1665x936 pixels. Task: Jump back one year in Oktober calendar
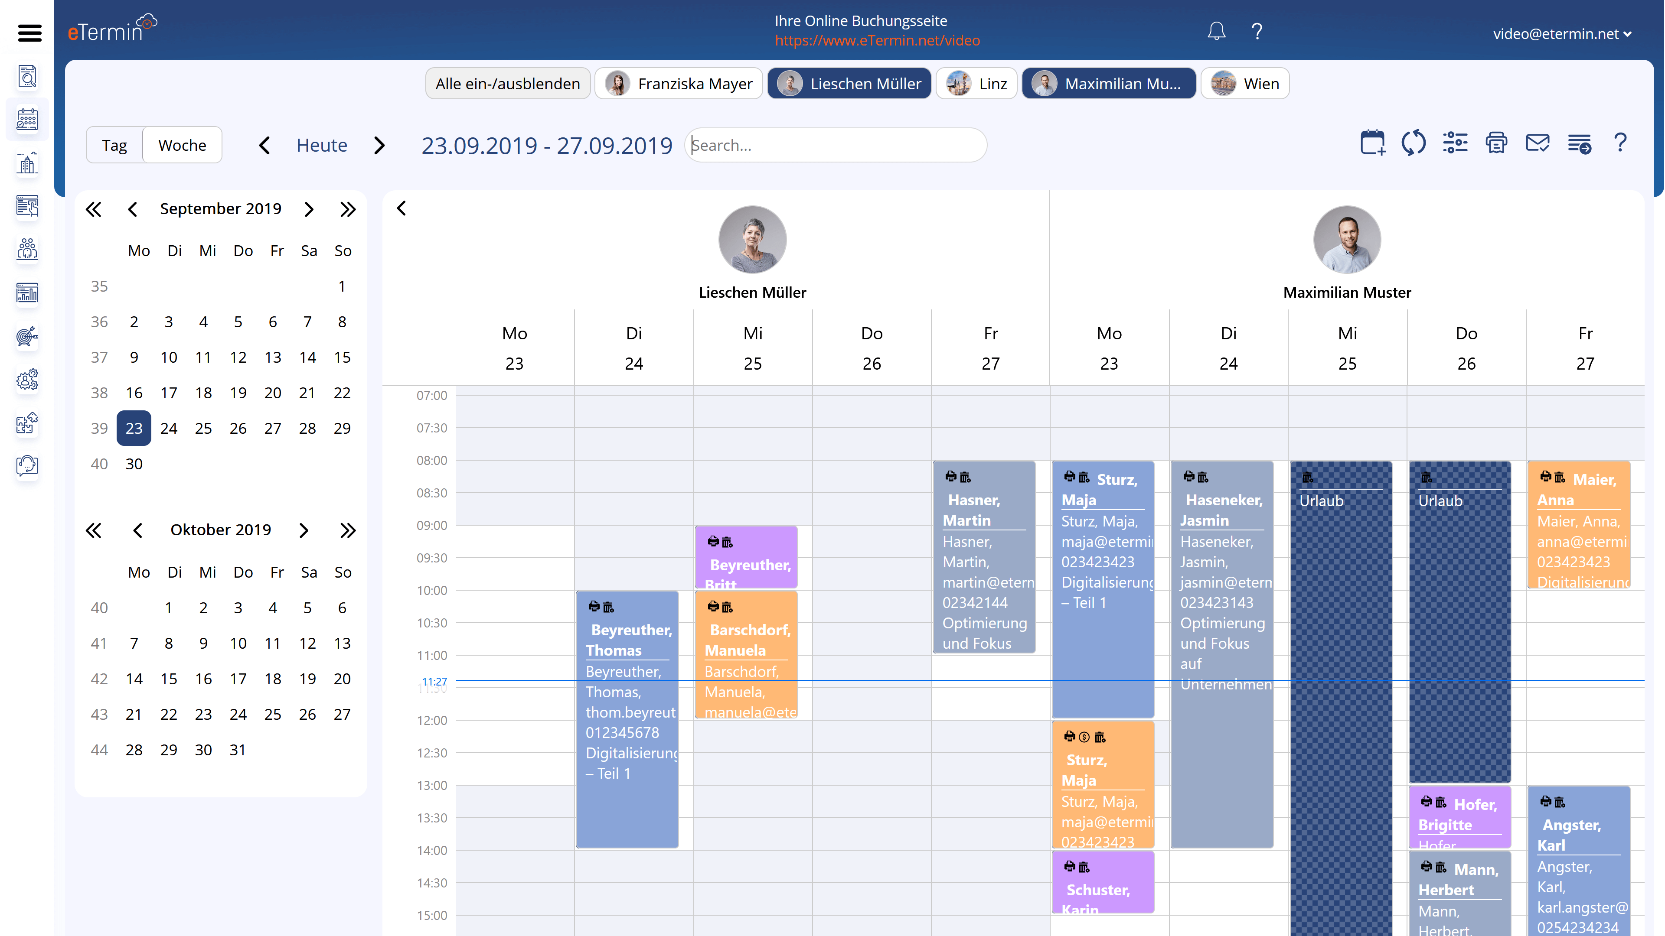(94, 530)
